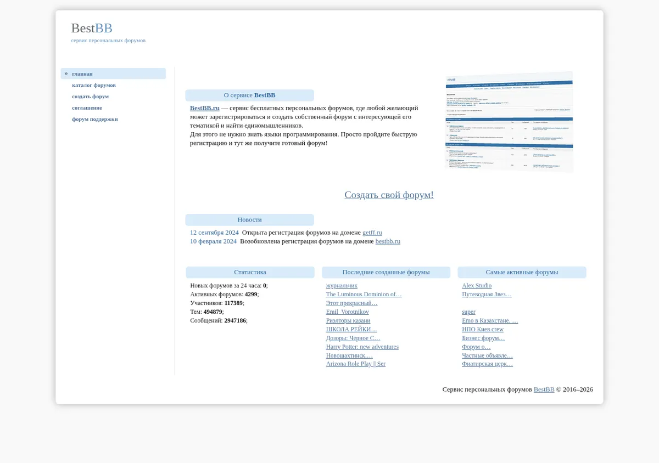The height and width of the screenshot is (463, 659).
Task: Open каталог форумов in sidebar
Action: coord(94,85)
